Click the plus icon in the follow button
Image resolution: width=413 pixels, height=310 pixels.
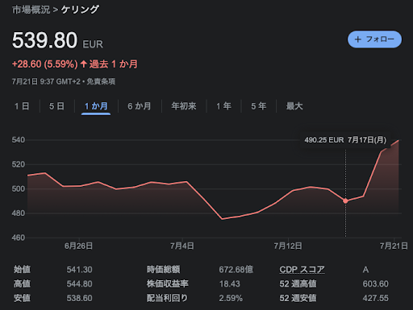[358, 39]
